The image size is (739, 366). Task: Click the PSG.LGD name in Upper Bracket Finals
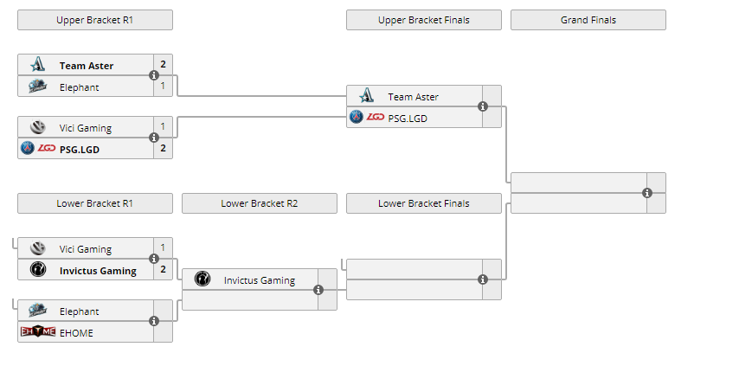click(408, 118)
